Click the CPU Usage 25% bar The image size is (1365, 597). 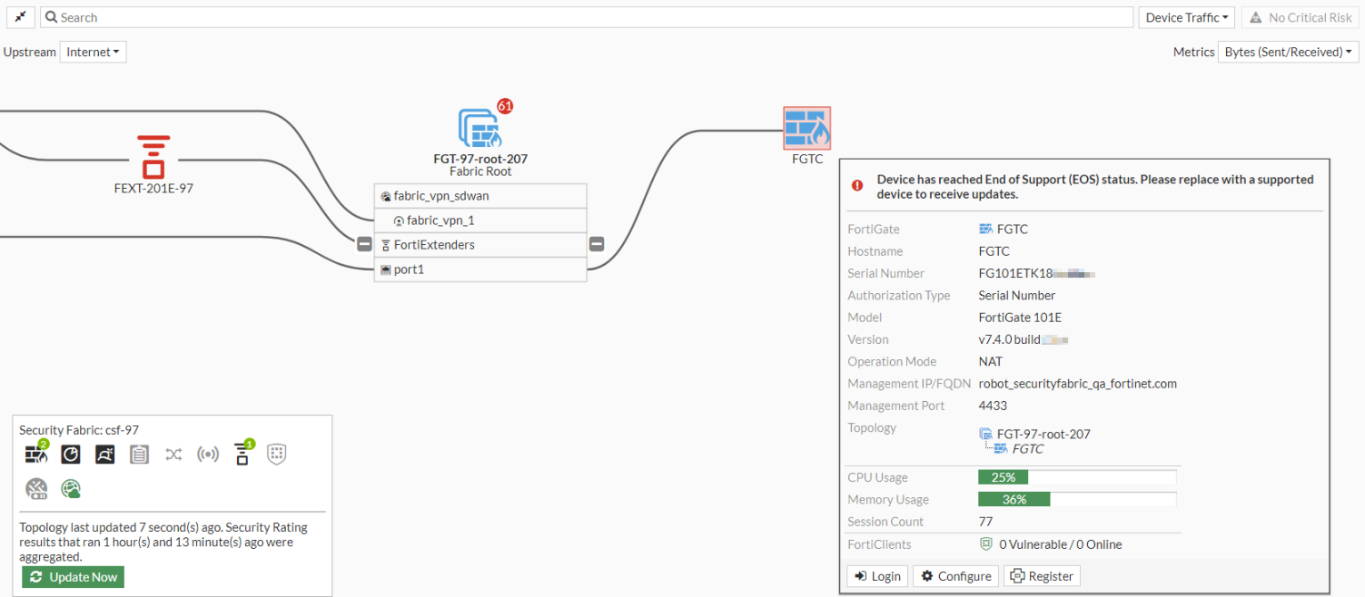tap(1077, 477)
